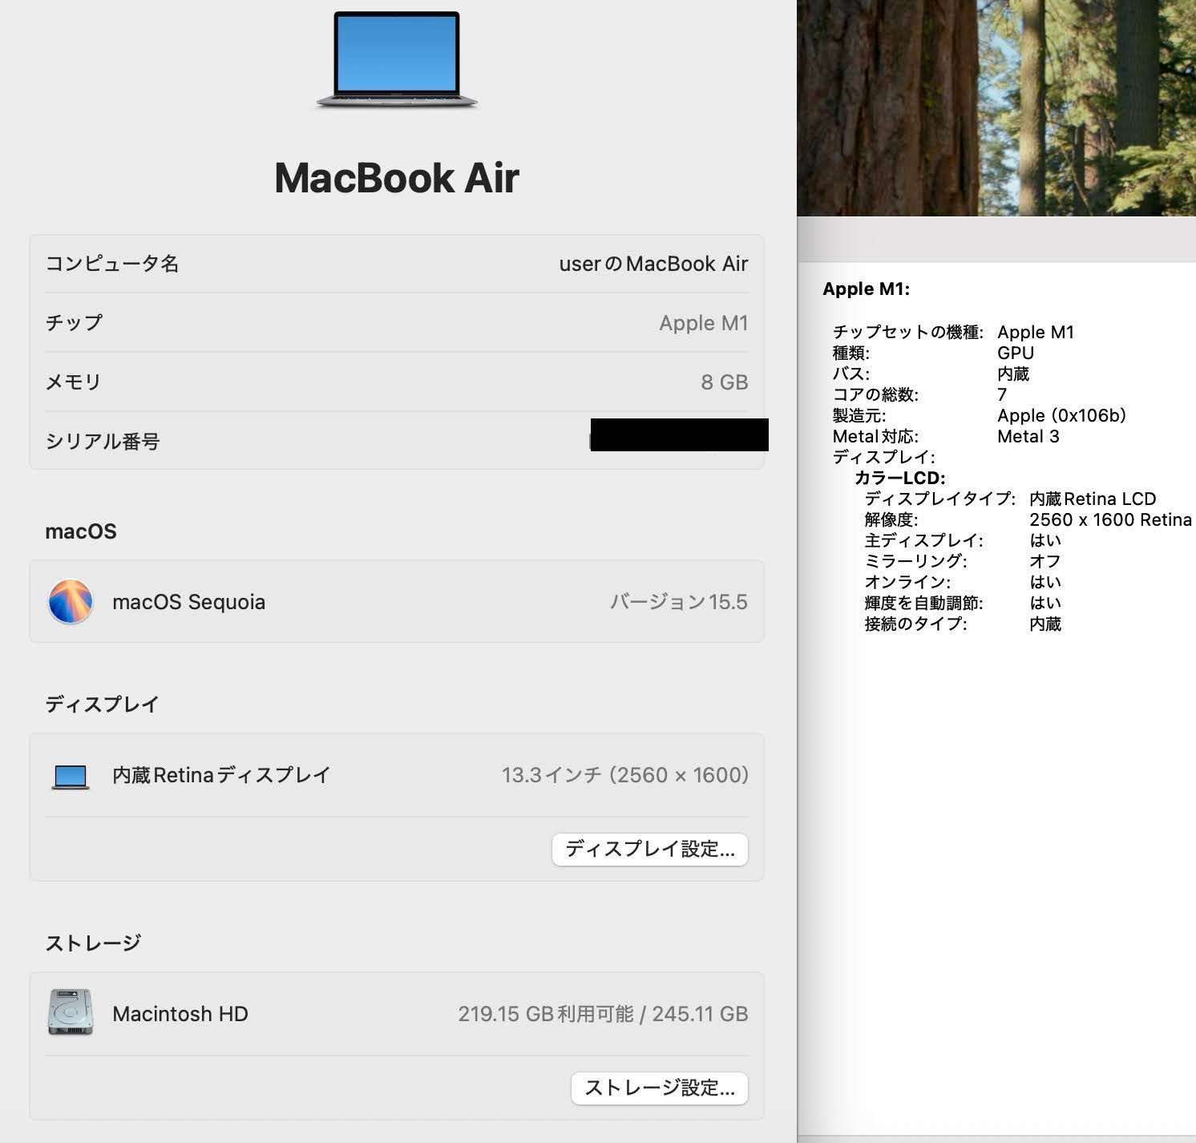Click the ディスプレイタイプ value 内蔵Retina LCD

pyautogui.click(x=1093, y=499)
